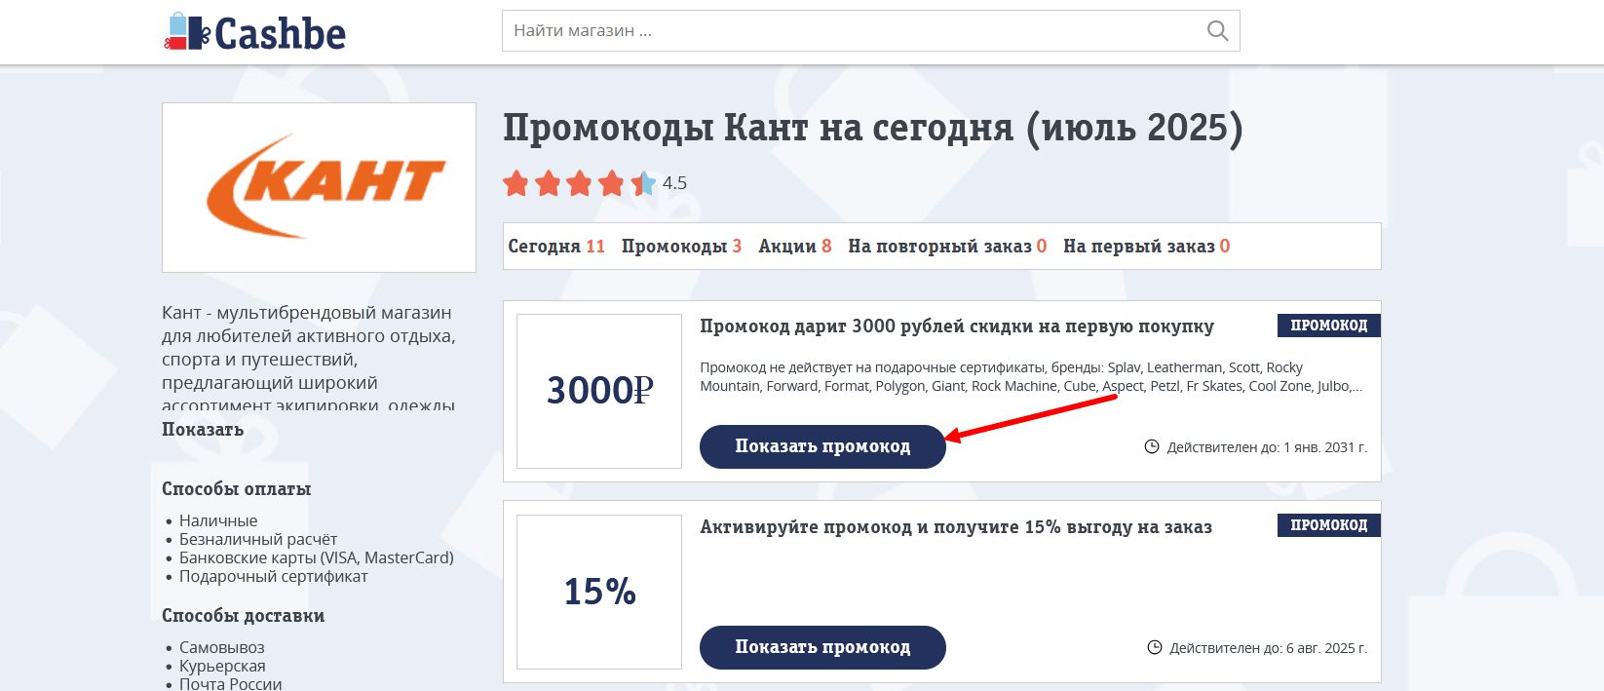Click the 'Безналичный расчёт' list item

[258, 539]
